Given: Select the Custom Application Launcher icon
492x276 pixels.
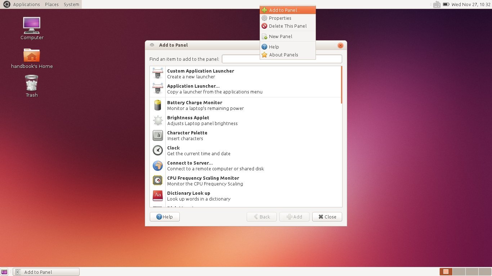Looking at the screenshot, I should point(158,74).
